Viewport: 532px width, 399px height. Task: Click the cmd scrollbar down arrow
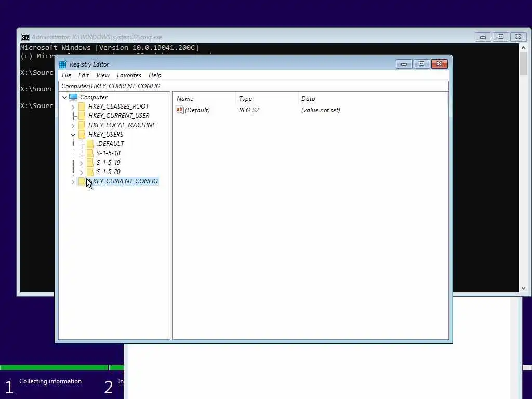(x=523, y=288)
